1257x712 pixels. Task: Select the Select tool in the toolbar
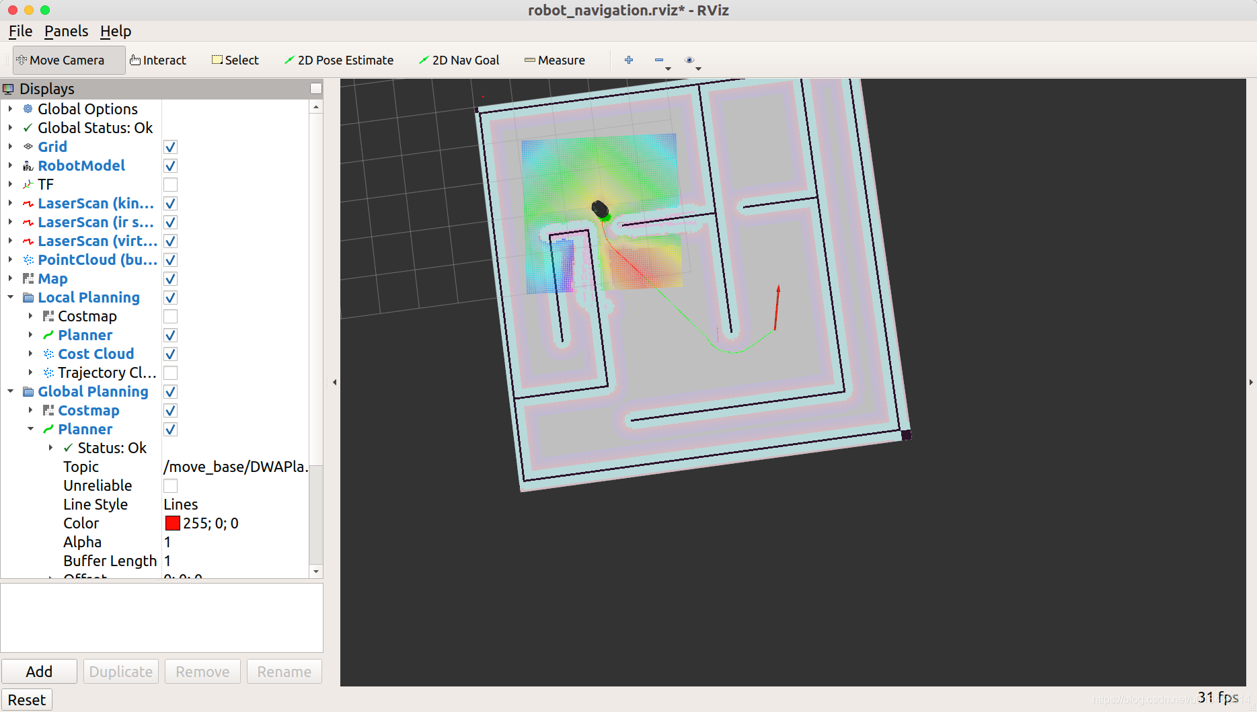click(234, 60)
